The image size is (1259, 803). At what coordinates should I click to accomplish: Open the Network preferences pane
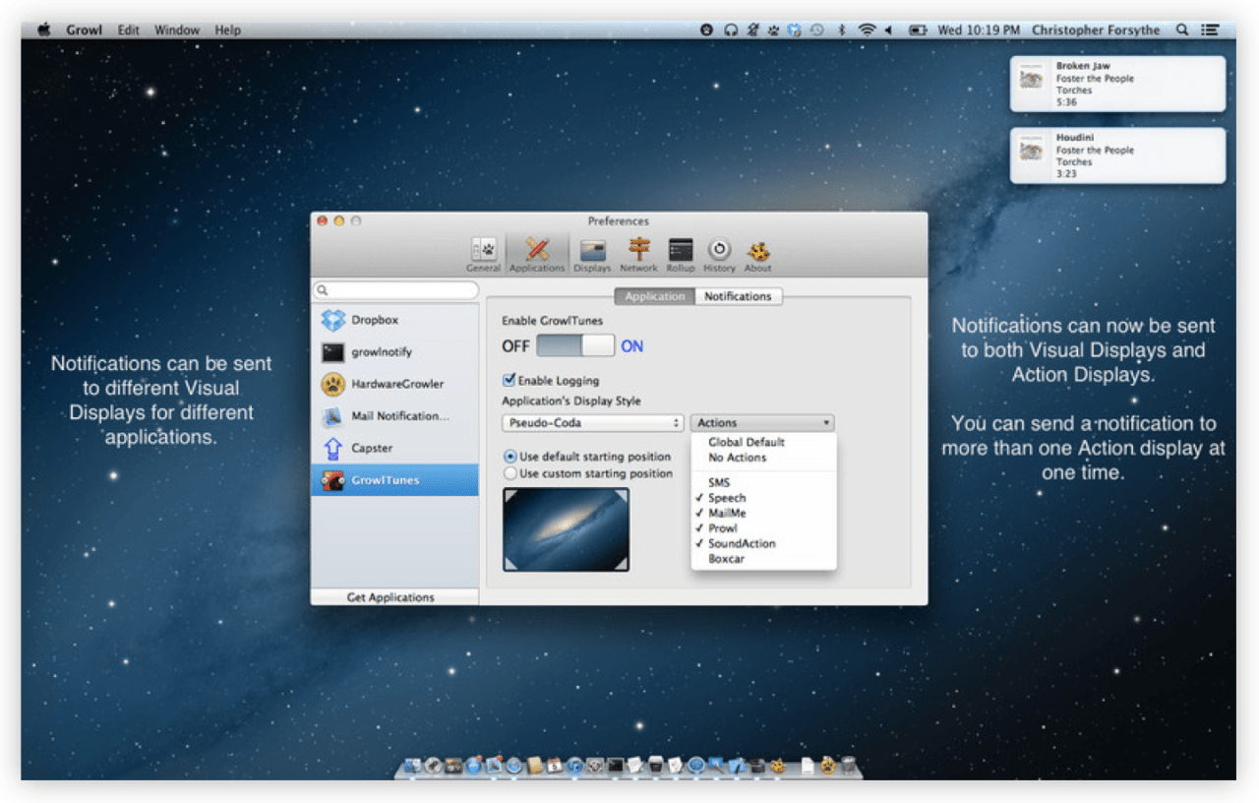638,255
